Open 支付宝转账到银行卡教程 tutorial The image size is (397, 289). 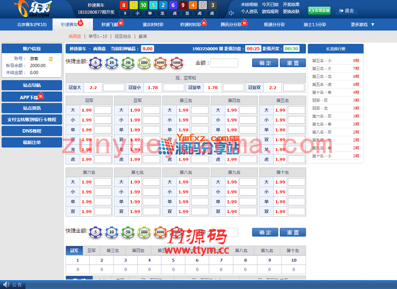(32, 120)
